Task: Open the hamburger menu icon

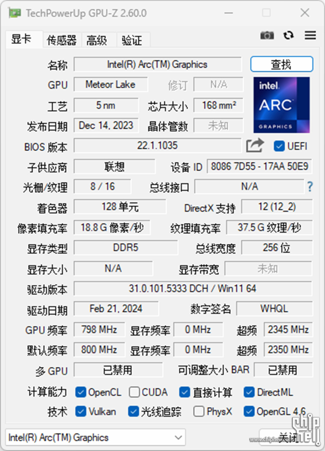Action: point(310,35)
